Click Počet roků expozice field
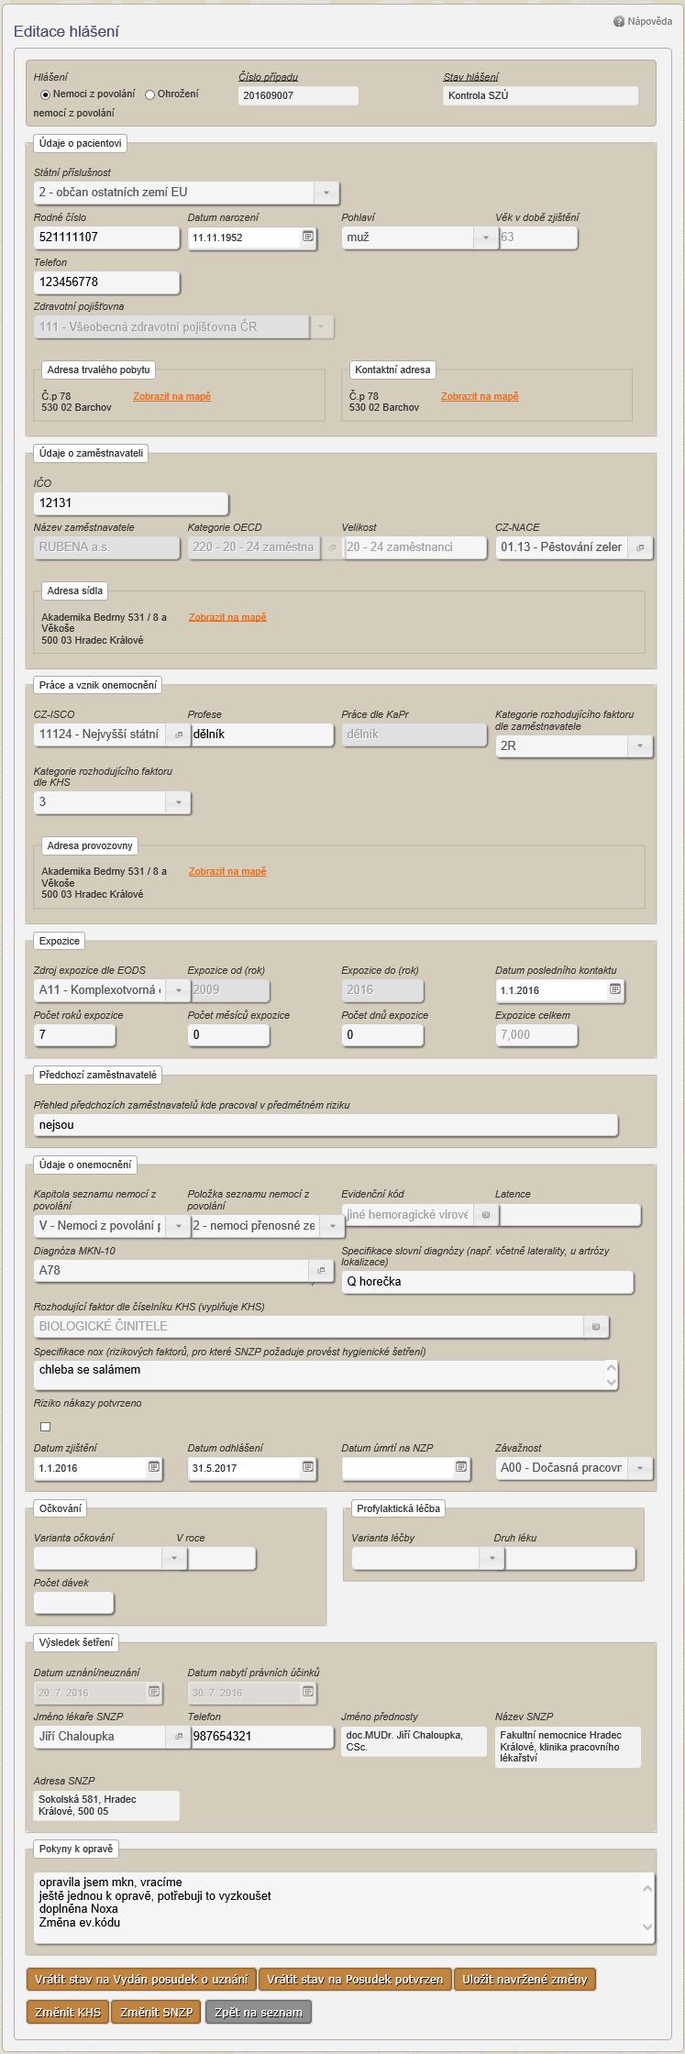Image resolution: width=685 pixels, height=2054 pixels. pyautogui.click(x=74, y=1035)
